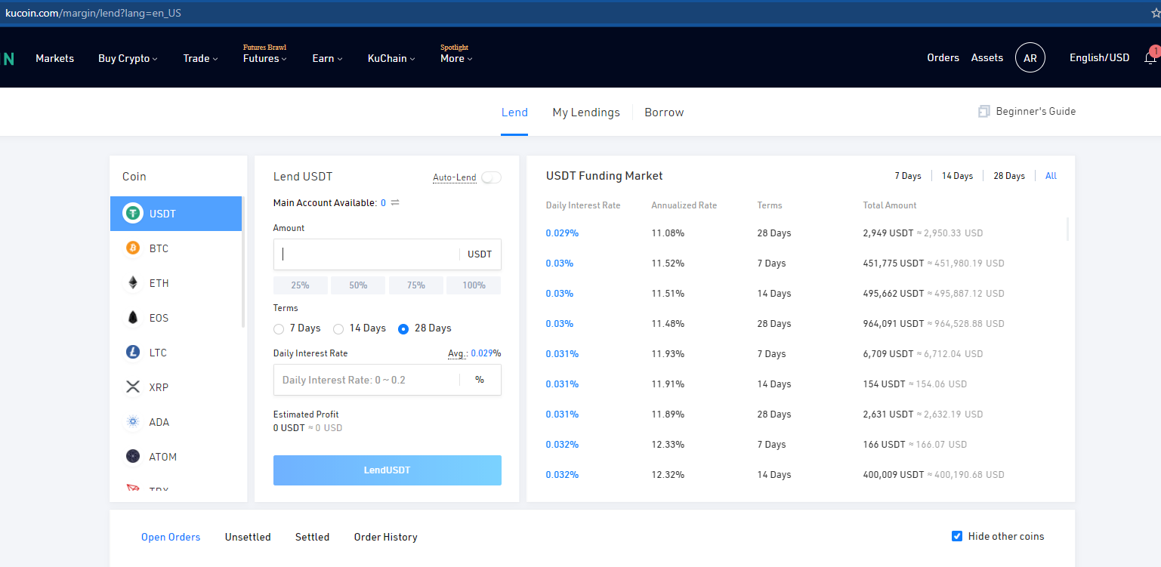Set amount to 50%
Image resolution: width=1161 pixels, height=567 pixels.
[x=359, y=285]
